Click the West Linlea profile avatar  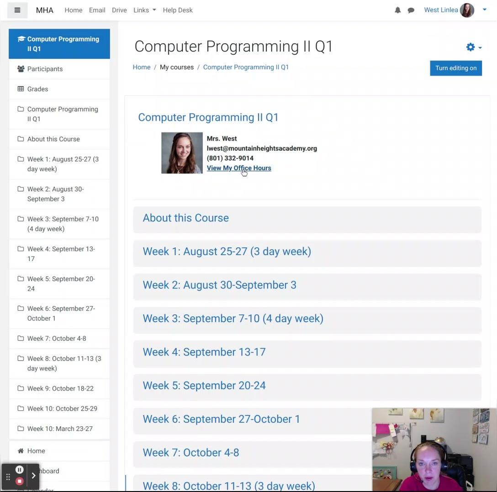[467, 10]
